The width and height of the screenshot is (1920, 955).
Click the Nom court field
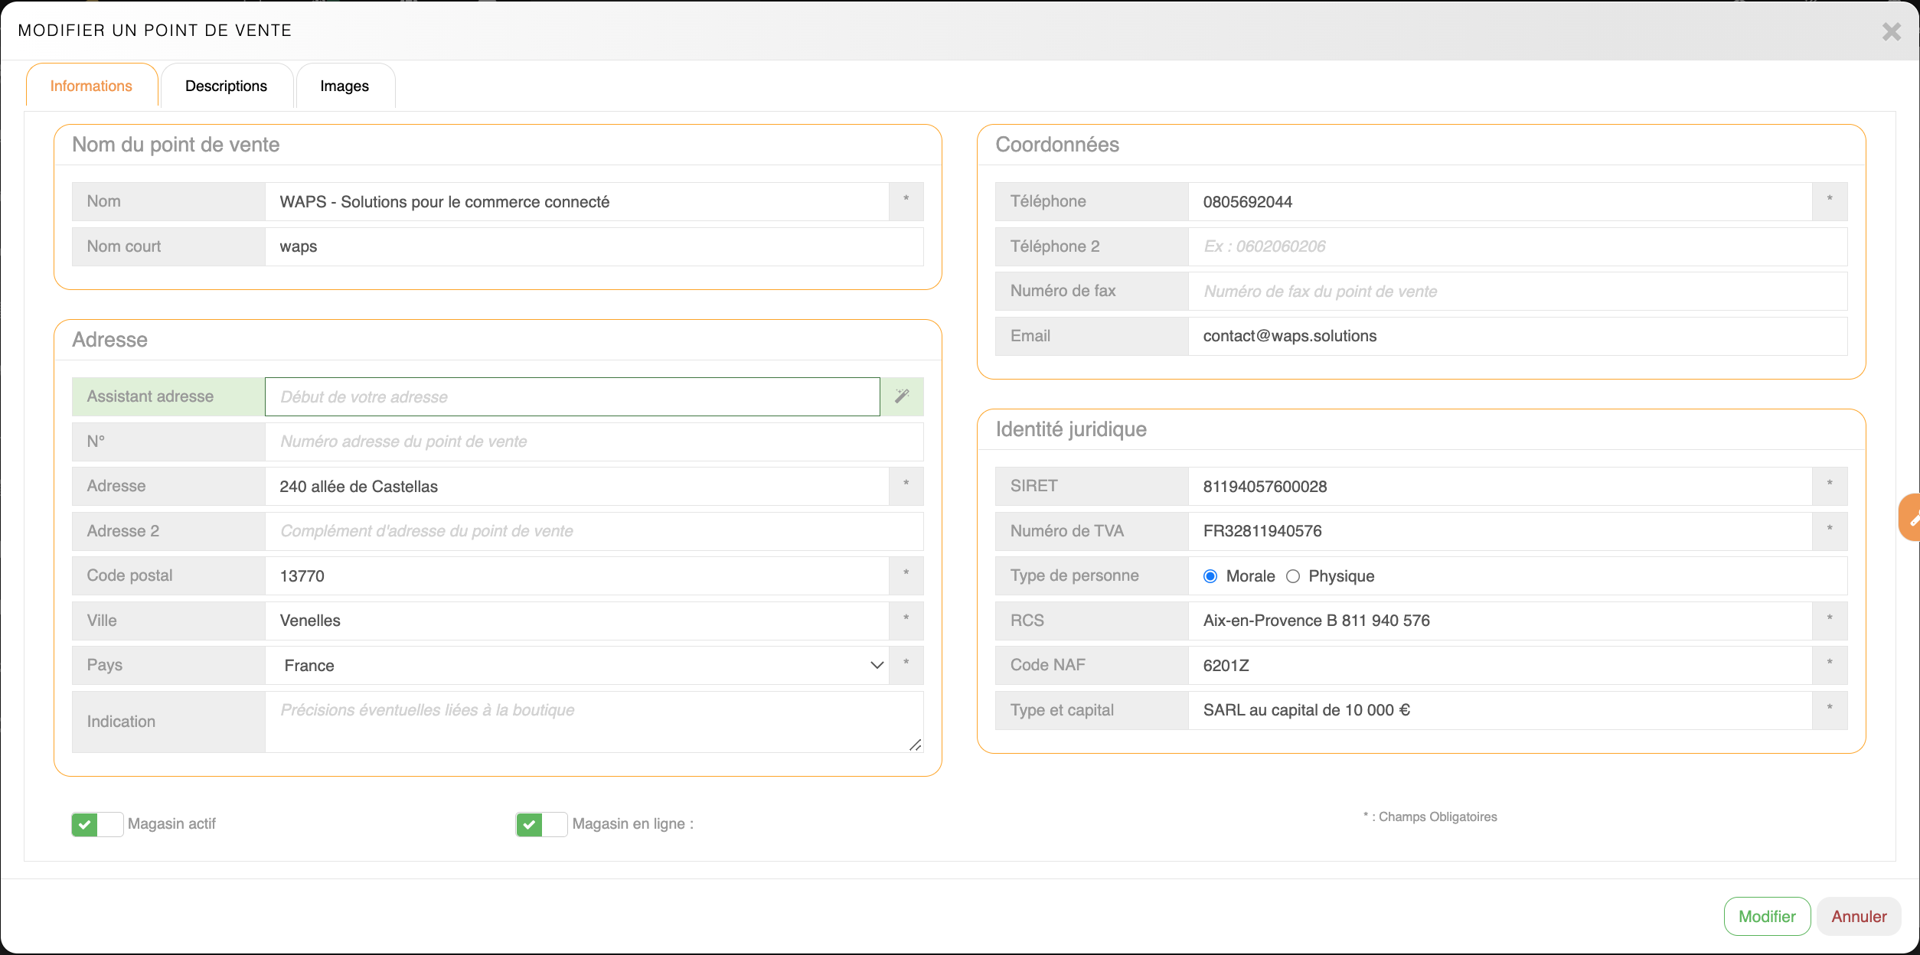point(593,246)
